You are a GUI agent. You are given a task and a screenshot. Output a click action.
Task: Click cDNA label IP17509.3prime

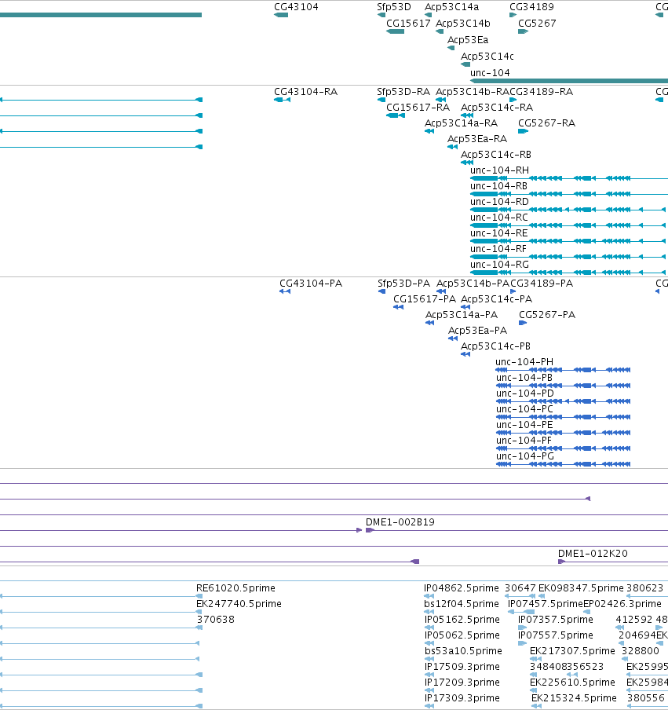(x=462, y=667)
